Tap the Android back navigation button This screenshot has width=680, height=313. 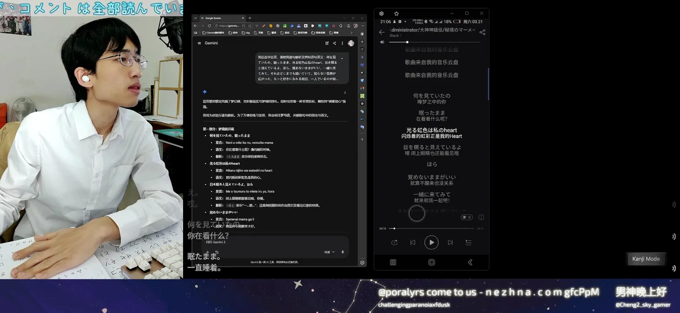(x=470, y=262)
